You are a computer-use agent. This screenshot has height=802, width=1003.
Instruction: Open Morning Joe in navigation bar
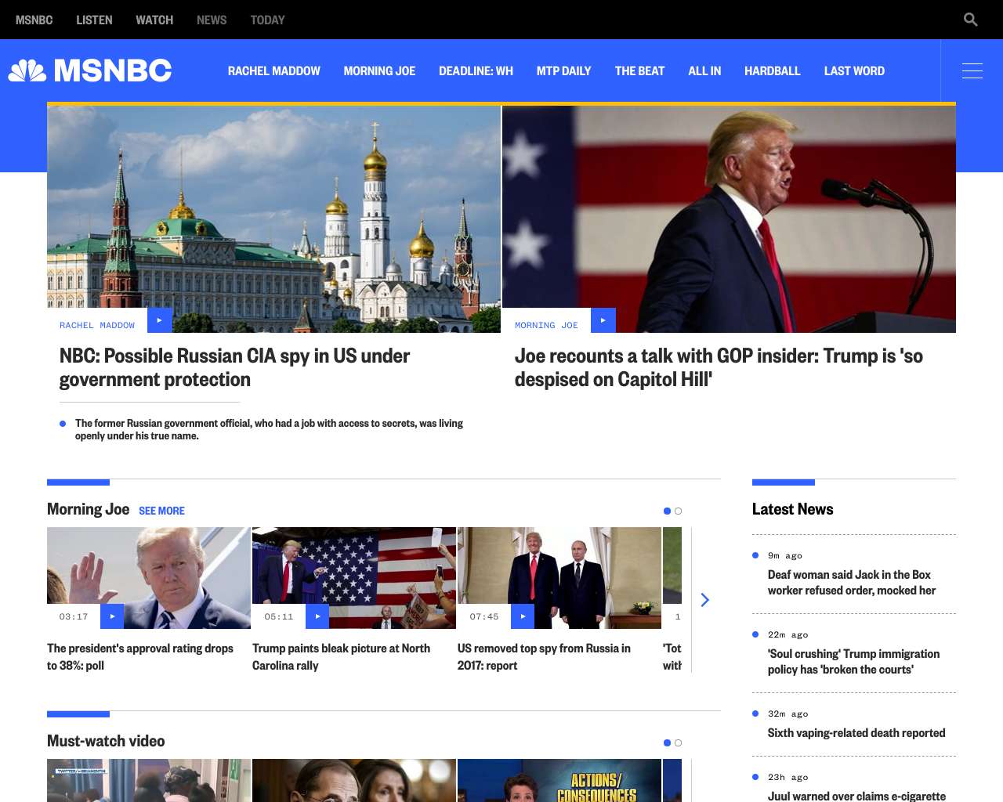379,70
